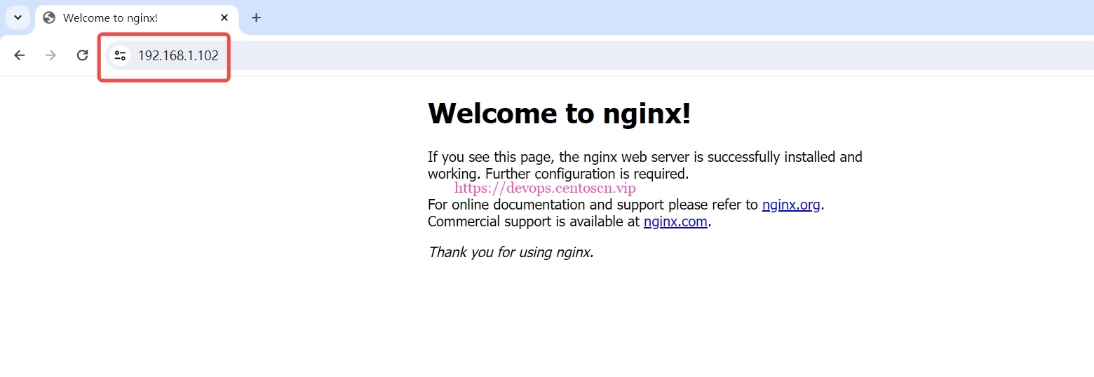1094x377 pixels.
Task: Reload the current page
Action: pos(82,55)
